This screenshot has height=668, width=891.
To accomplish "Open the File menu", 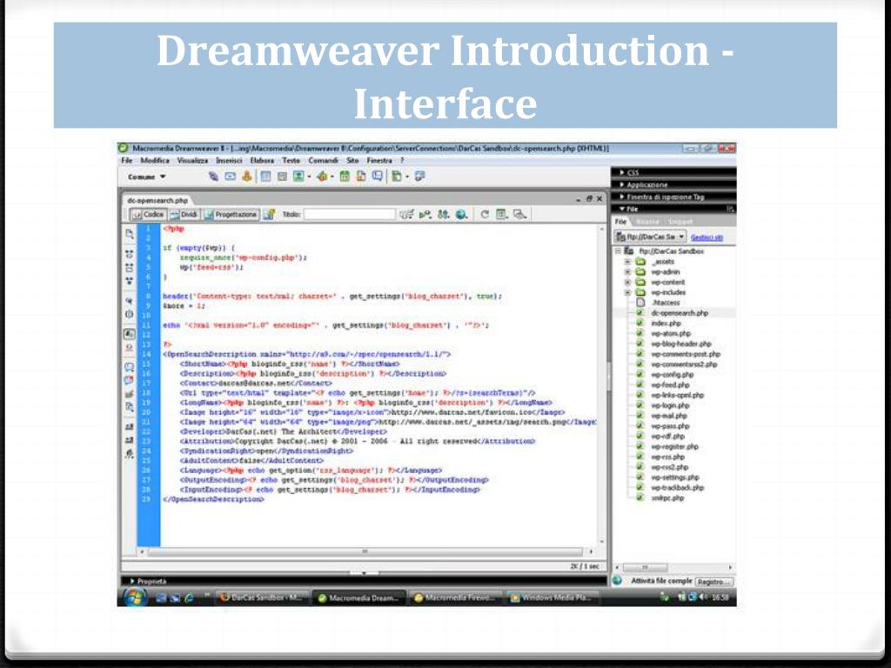I will click(x=127, y=161).
